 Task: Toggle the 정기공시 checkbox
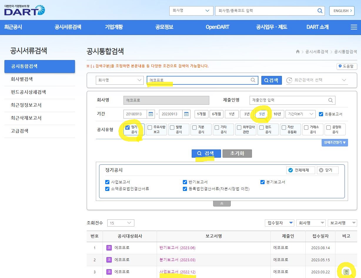coord(128,127)
